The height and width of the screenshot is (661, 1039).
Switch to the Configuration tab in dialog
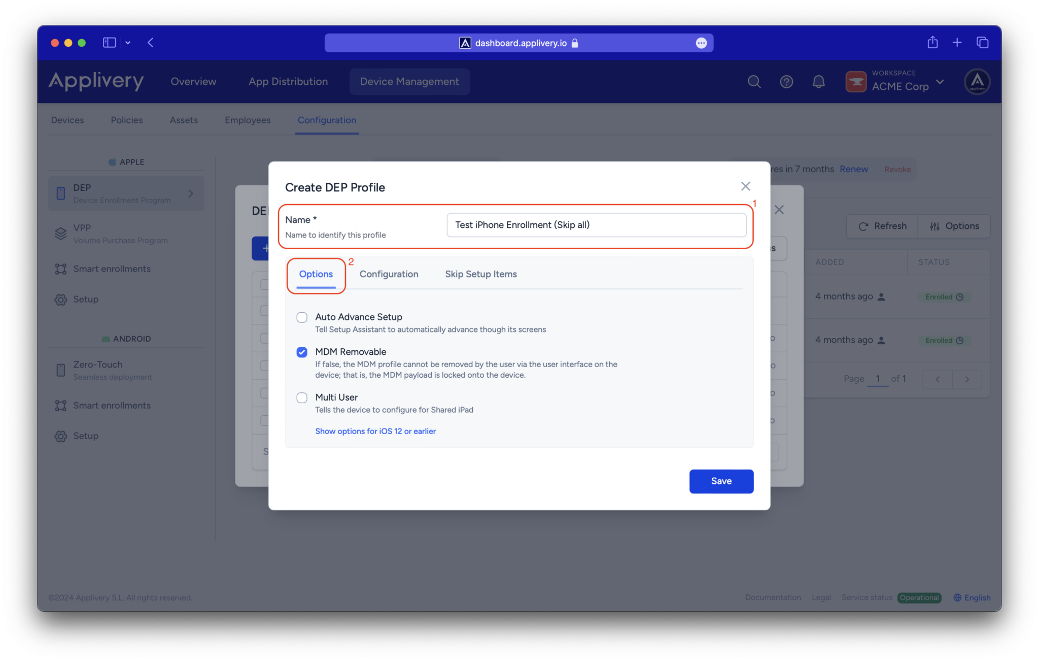pos(389,274)
